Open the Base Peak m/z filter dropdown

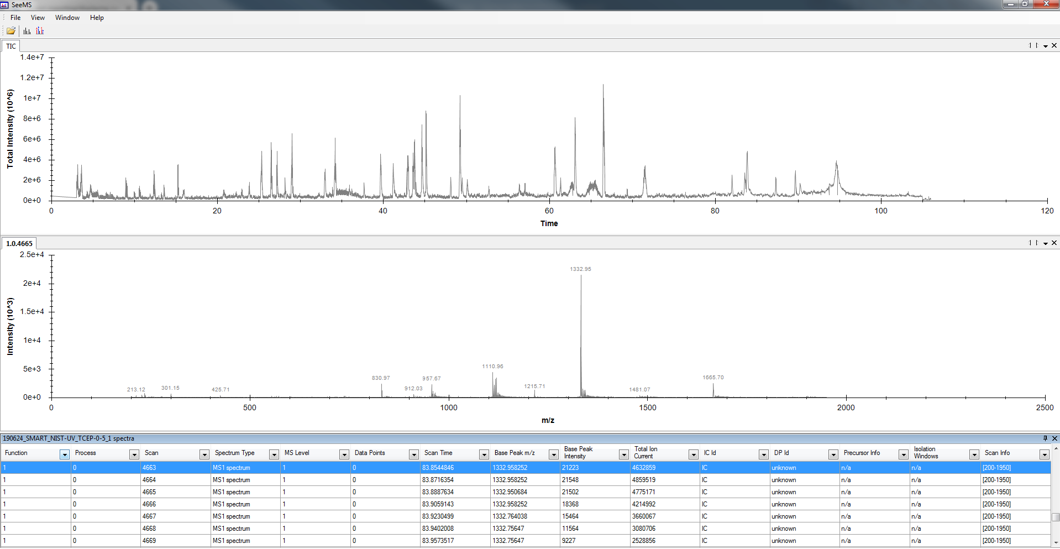(553, 454)
